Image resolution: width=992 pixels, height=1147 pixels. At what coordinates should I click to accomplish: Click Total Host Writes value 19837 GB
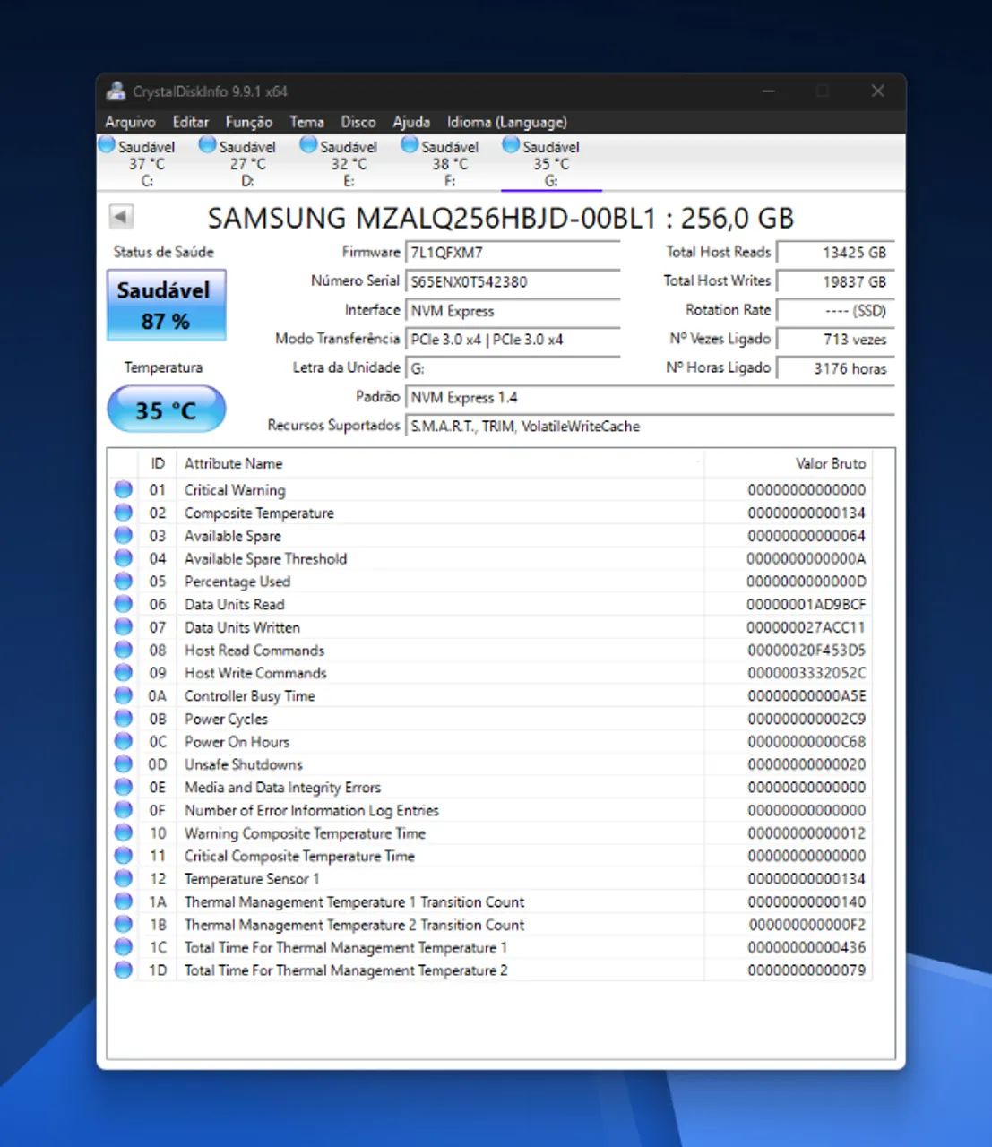835,281
